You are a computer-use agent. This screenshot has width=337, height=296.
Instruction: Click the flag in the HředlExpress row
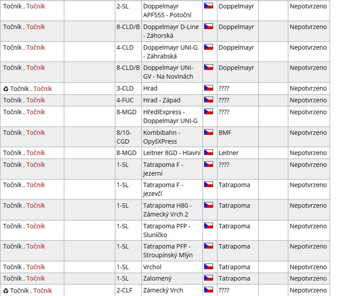(208, 112)
